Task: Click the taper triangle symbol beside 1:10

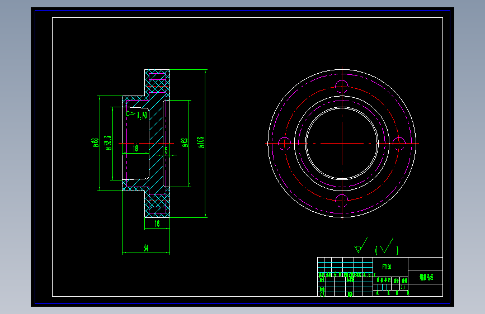Action: coord(131,113)
